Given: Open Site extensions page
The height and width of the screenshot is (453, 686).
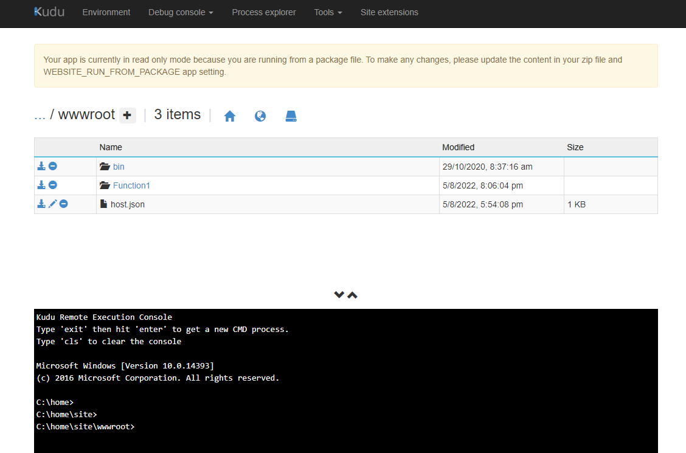Looking at the screenshot, I should click(389, 12).
